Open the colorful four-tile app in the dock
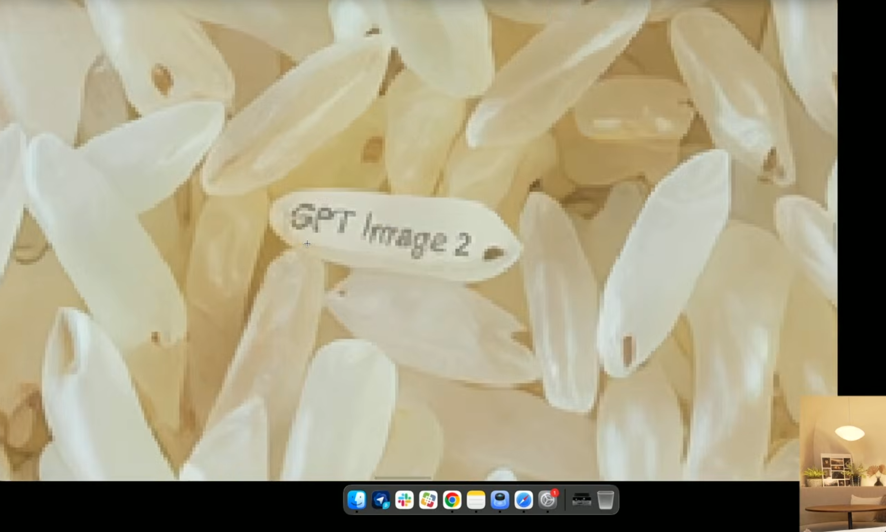The image size is (886, 532). [428, 499]
